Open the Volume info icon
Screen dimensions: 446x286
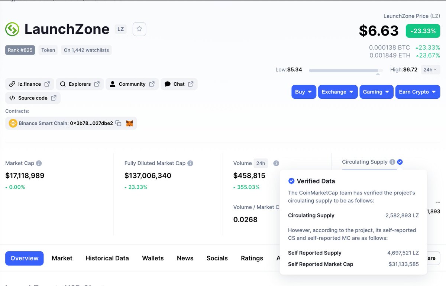coord(276,163)
